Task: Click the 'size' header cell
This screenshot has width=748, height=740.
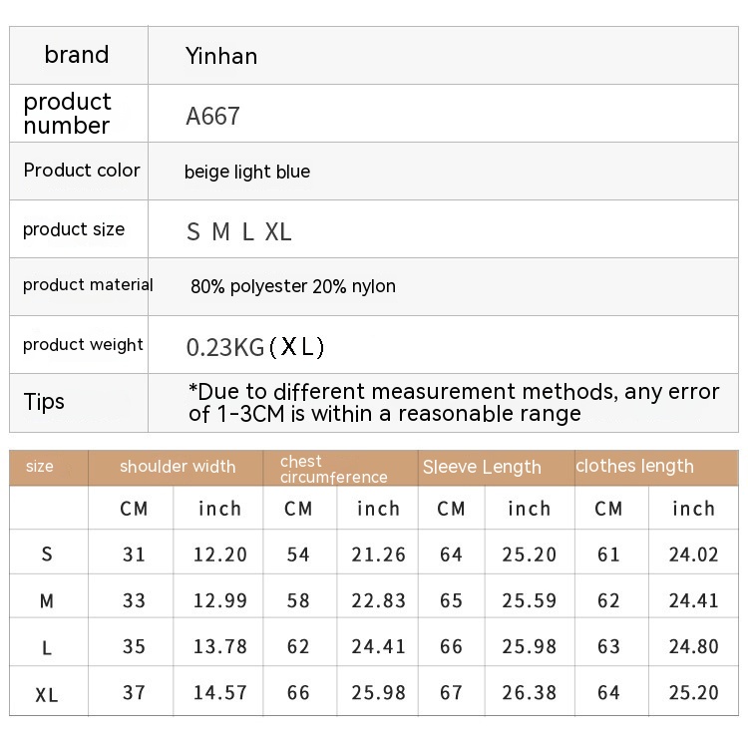Action: pyautogui.click(x=40, y=467)
